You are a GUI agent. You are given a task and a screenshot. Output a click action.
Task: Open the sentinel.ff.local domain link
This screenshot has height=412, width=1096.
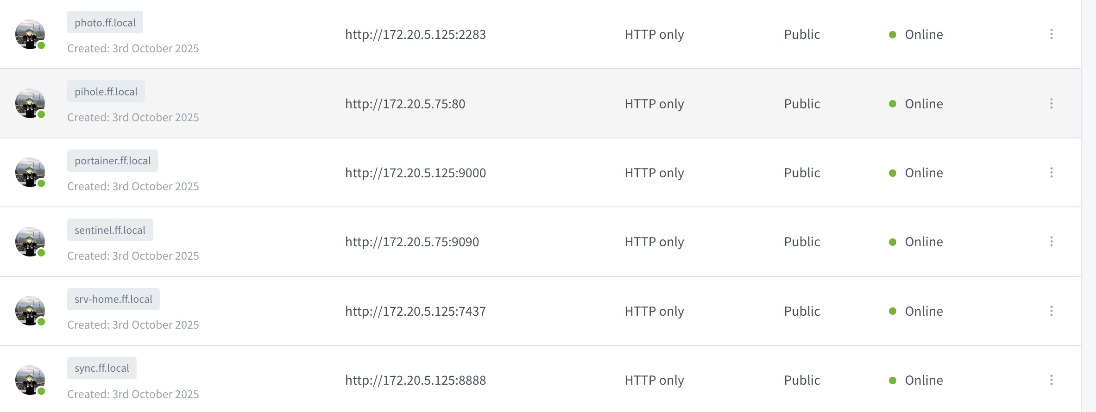coord(110,230)
